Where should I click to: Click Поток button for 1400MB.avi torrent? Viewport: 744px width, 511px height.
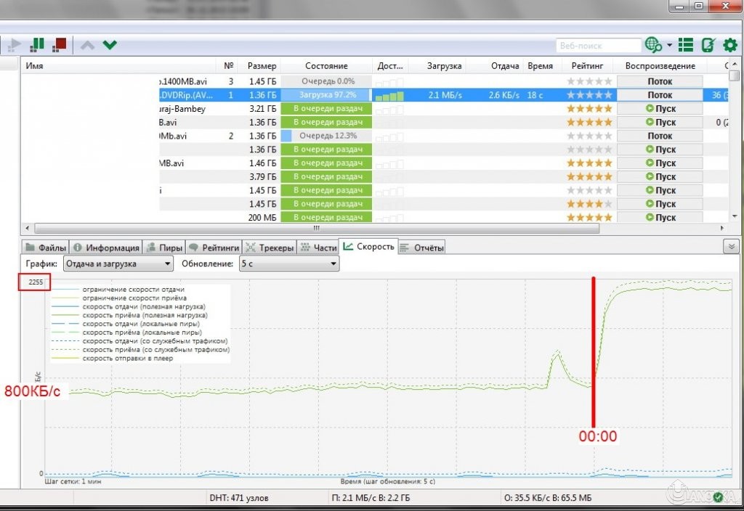click(660, 82)
